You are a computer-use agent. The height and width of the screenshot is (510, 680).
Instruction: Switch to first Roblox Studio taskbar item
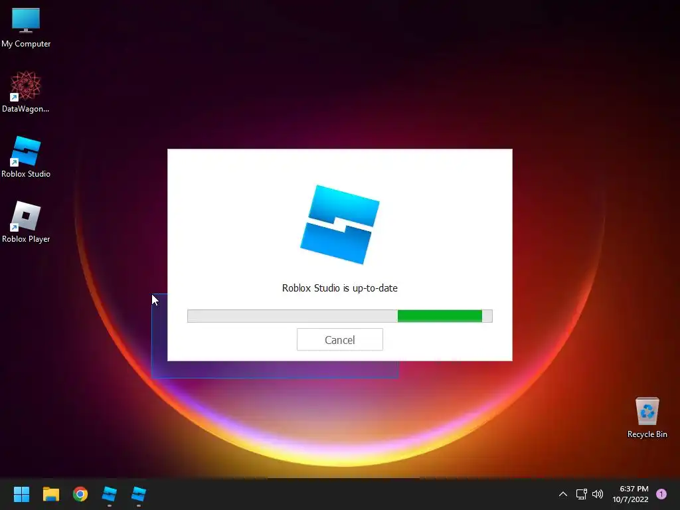coord(110,494)
